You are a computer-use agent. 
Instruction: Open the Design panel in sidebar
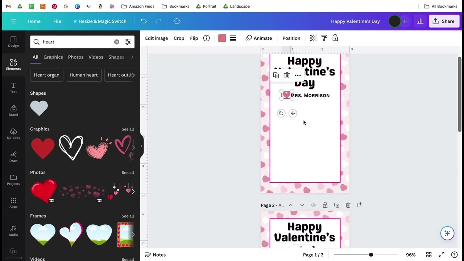(x=13, y=42)
